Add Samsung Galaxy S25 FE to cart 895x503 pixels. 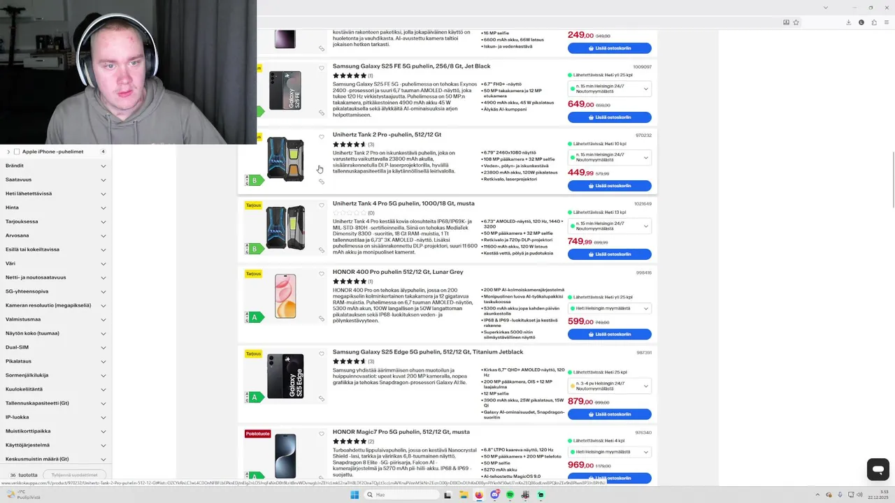[x=610, y=117]
